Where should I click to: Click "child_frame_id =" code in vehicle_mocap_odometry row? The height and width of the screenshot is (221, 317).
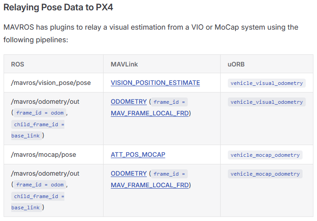38,196
